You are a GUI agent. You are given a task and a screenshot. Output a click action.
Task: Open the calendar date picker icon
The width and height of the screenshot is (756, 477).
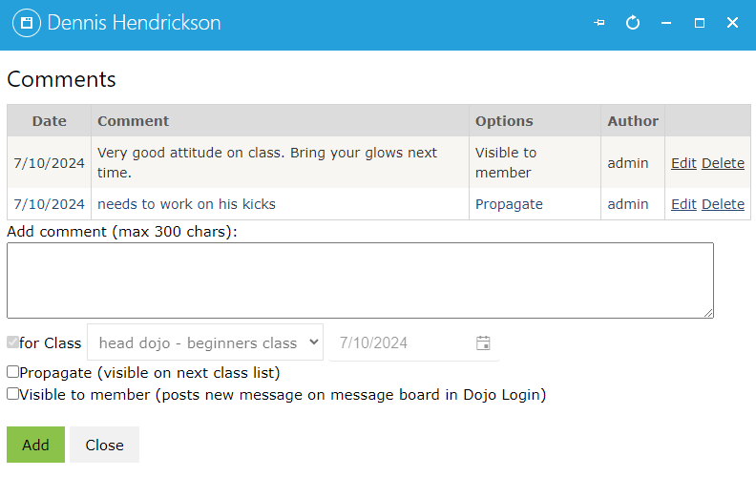click(x=483, y=343)
